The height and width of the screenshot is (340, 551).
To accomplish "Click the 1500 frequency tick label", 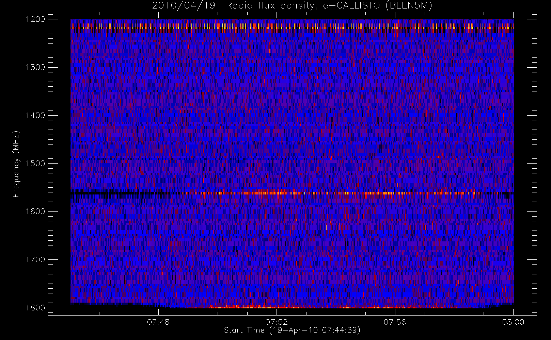I will click(x=35, y=164).
